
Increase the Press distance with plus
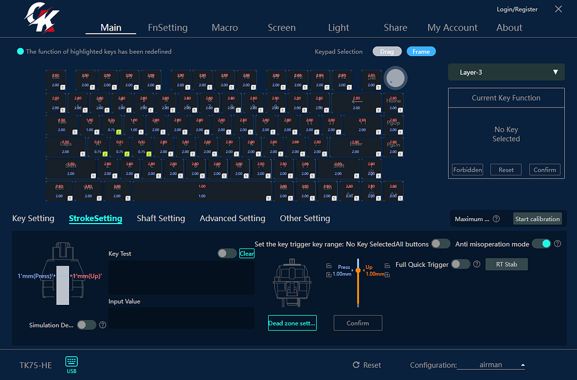[328, 274]
